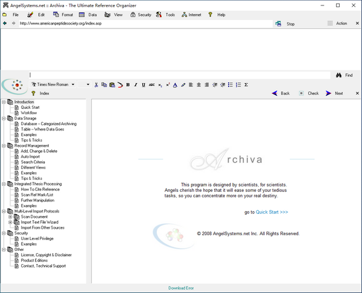
Task: Decrease indent icon
Action: pyautogui.click(x=215, y=85)
